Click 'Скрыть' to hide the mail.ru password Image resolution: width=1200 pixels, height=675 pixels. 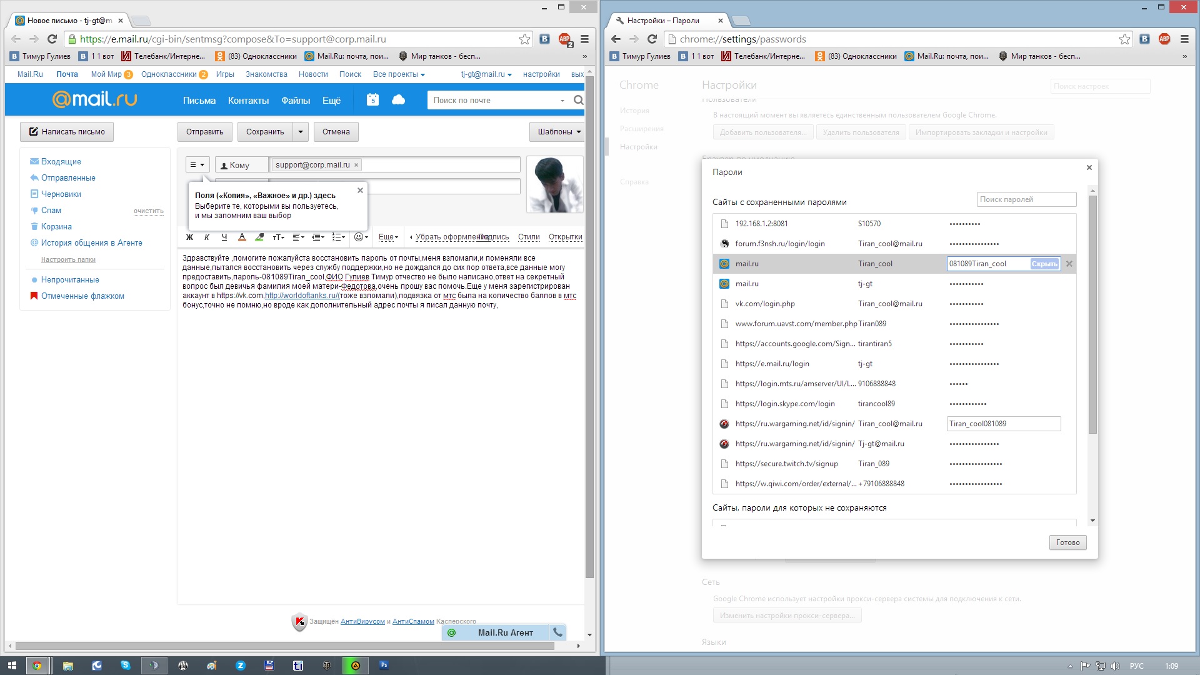(1044, 264)
